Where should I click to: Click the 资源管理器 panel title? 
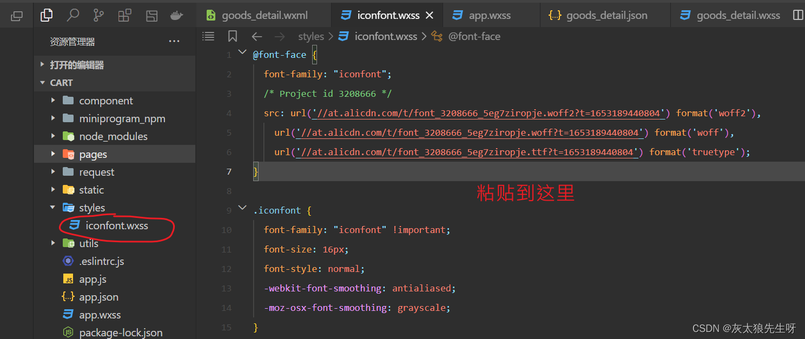click(x=72, y=42)
